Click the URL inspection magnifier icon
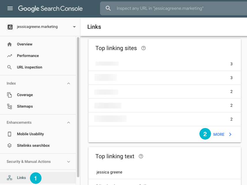The height and width of the screenshot is (185, 247). pyautogui.click(x=10, y=67)
